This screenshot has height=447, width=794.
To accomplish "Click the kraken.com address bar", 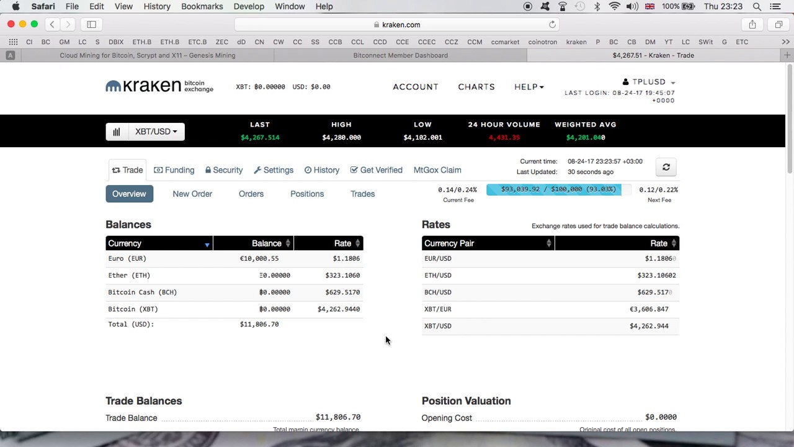I will (398, 24).
